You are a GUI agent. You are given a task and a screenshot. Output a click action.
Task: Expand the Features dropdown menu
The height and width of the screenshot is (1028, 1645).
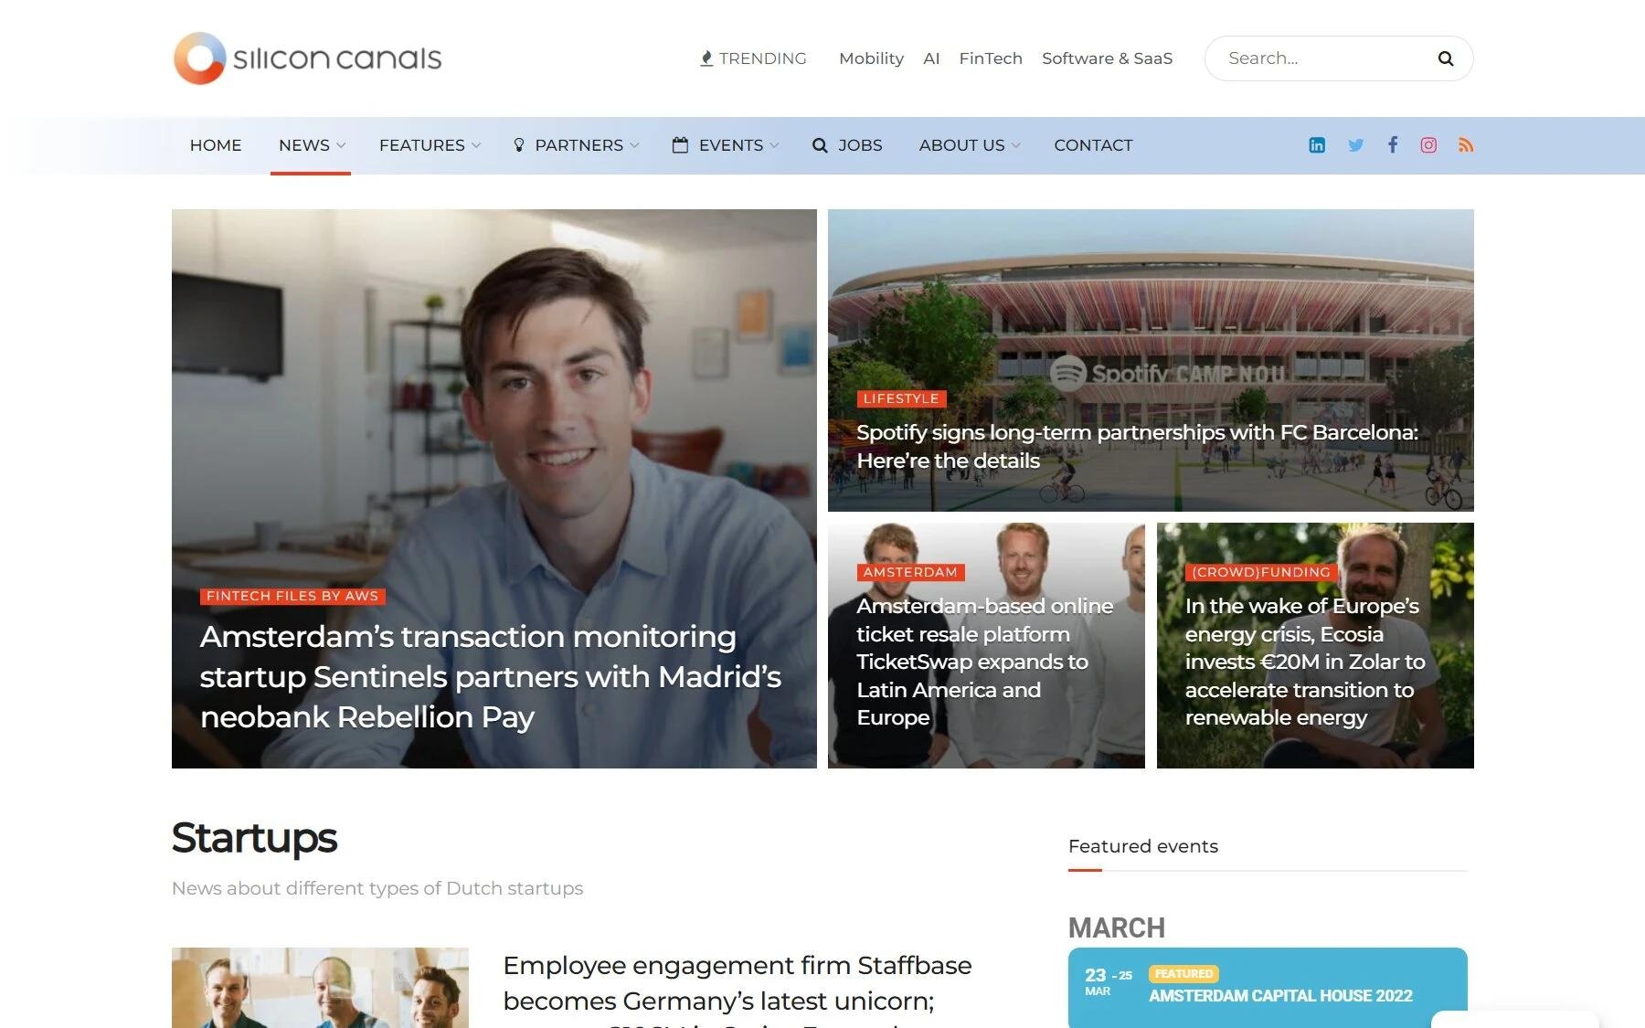pos(430,145)
